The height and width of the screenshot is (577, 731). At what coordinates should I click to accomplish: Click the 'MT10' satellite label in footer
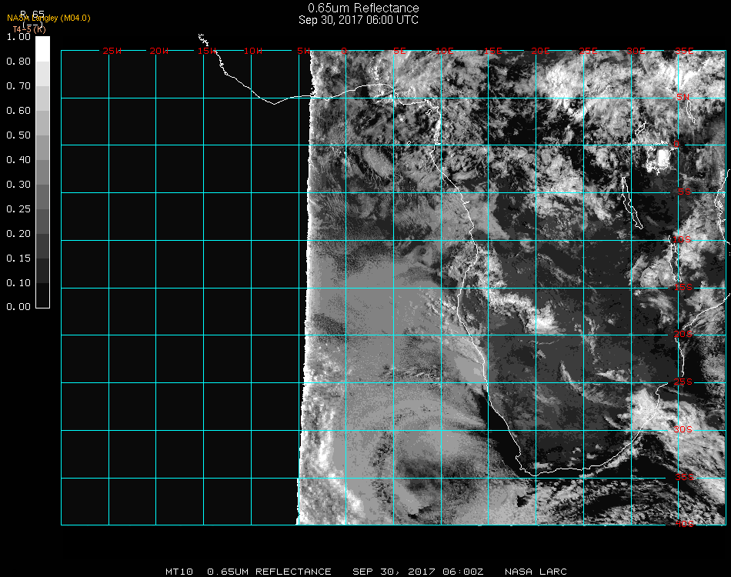point(179,572)
